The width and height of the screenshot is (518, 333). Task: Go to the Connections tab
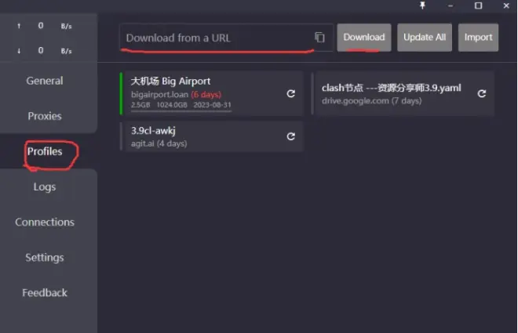coord(45,222)
